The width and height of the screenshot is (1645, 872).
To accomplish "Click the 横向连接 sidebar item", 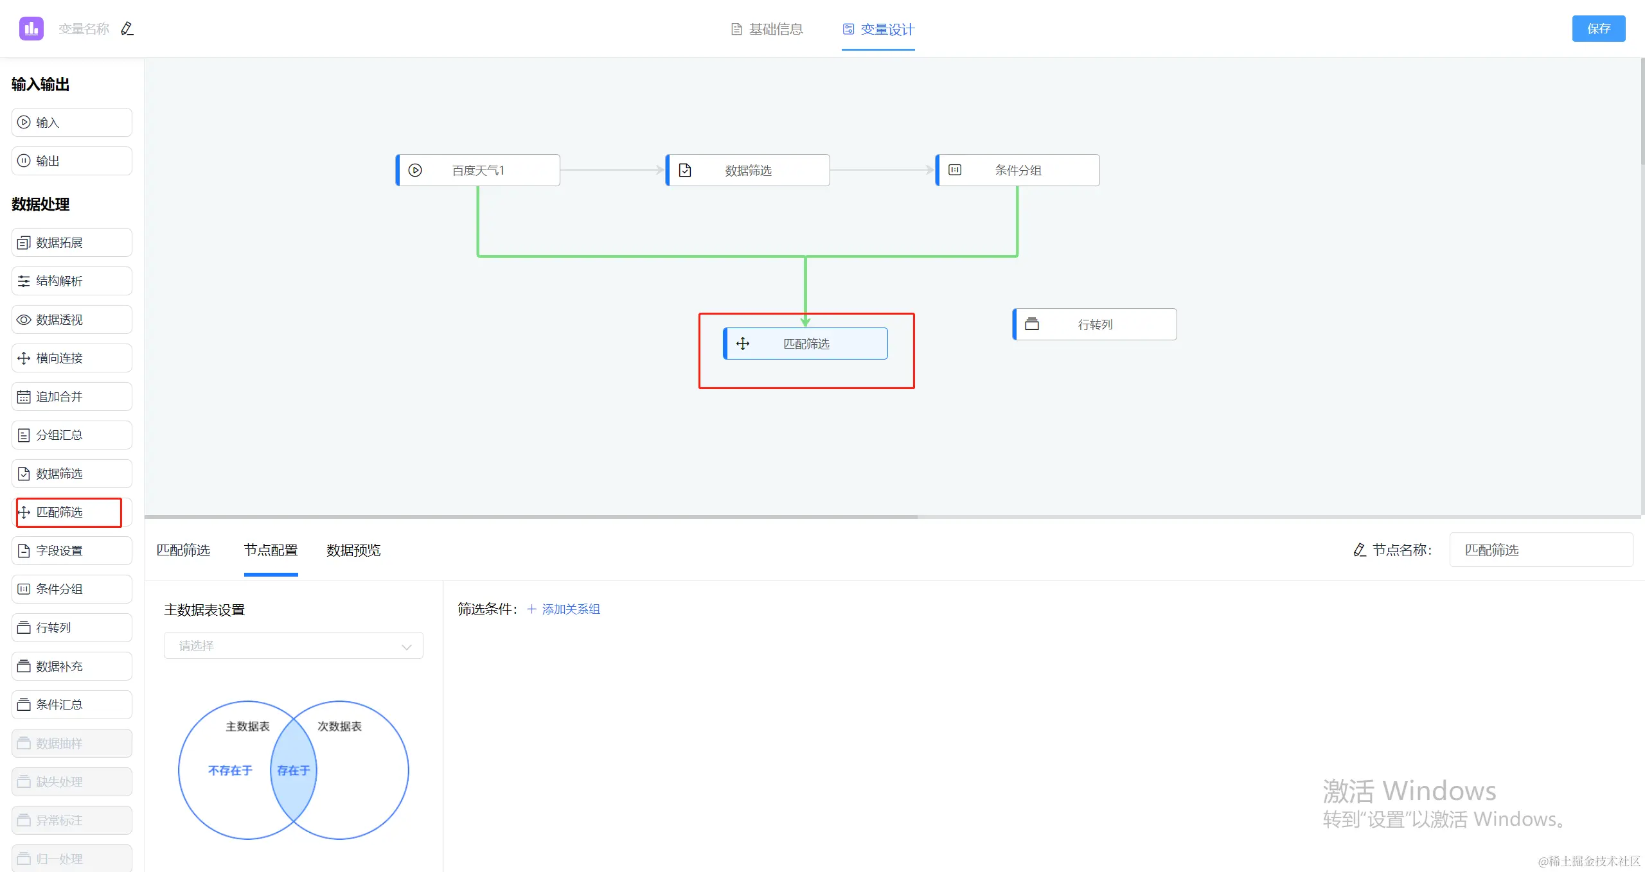I will pos(71,358).
